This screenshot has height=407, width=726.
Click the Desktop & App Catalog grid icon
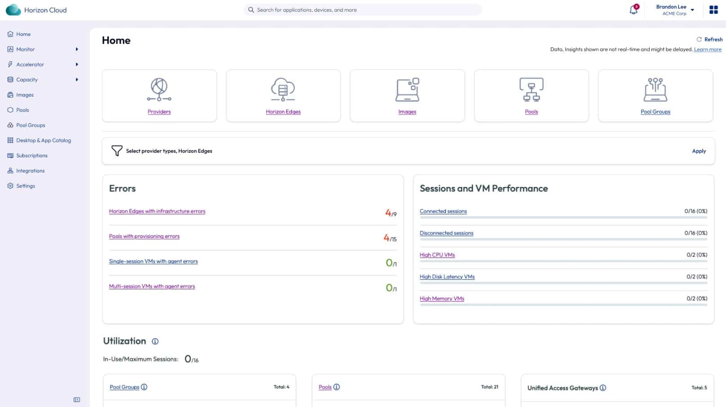10,140
